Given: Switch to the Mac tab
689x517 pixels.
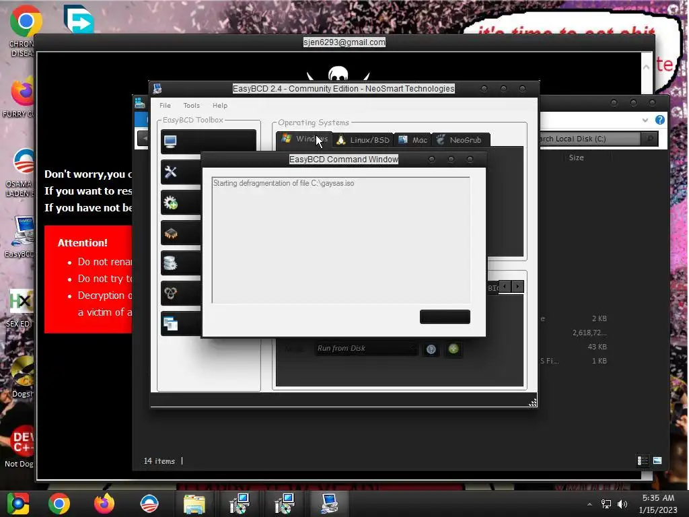Looking at the screenshot, I should 412,140.
